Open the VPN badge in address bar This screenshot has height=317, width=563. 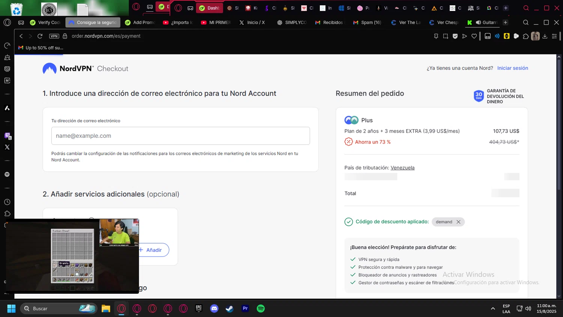(x=54, y=36)
